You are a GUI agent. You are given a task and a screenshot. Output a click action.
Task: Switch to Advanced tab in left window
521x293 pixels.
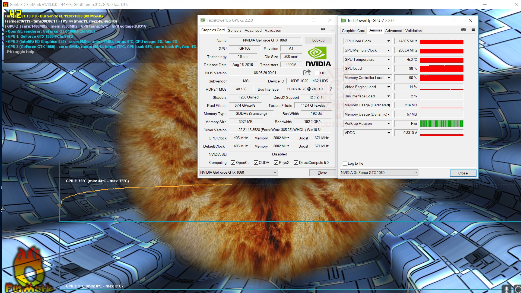pos(253,30)
